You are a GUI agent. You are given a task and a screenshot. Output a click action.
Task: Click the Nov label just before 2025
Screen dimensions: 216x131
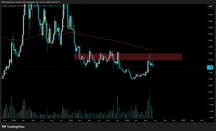[x=61, y=121]
